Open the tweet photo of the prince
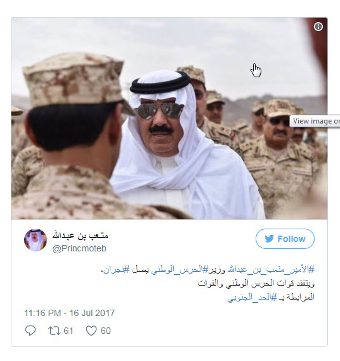Image resolution: width=340 pixels, height=361 pixels. pyautogui.click(x=169, y=118)
